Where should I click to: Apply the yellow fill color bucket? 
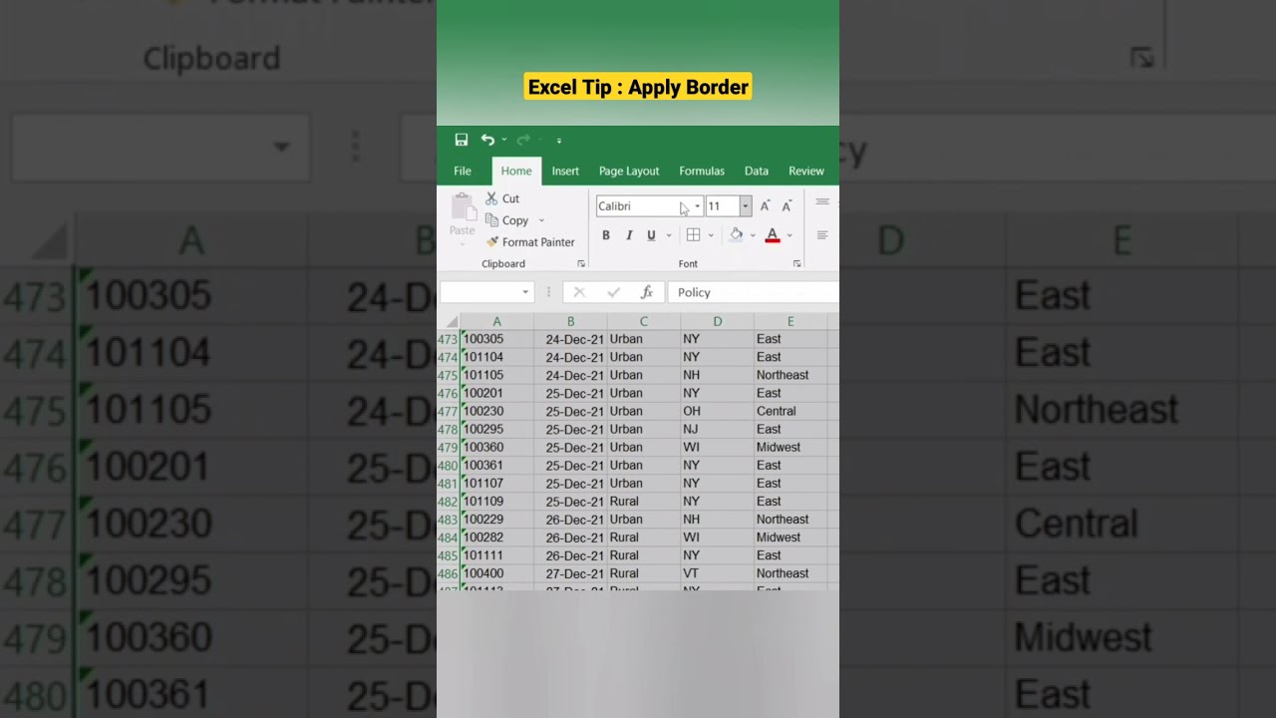point(737,235)
